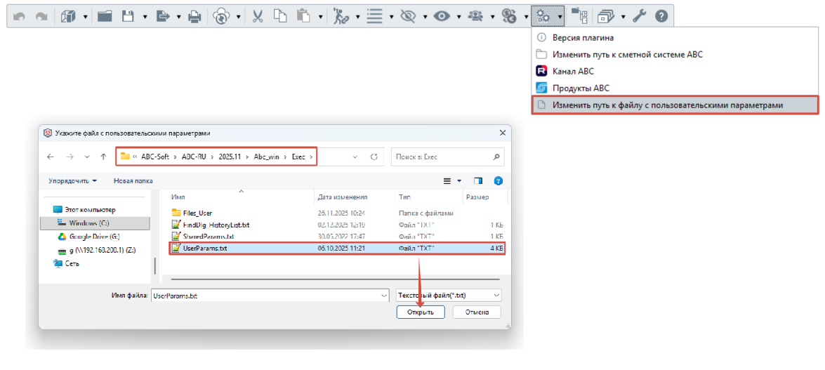
Task: Expand the stacked windows dropdown arrow
Action: coord(623,18)
